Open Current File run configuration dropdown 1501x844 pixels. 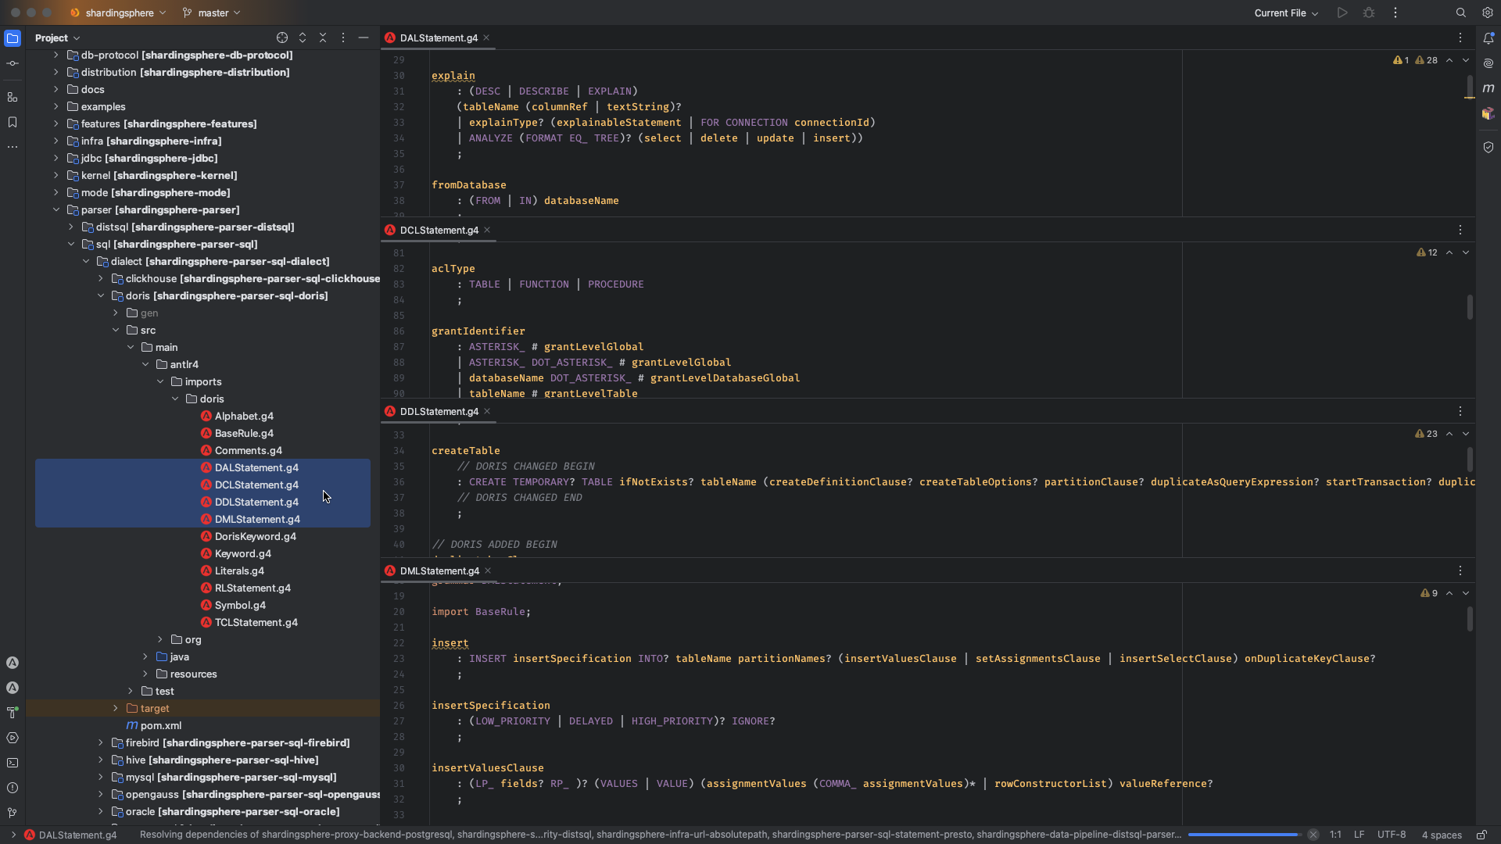click(x=1286, y=13)
